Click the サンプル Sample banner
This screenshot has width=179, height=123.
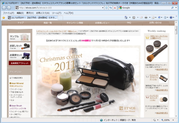tap(20, 37)
